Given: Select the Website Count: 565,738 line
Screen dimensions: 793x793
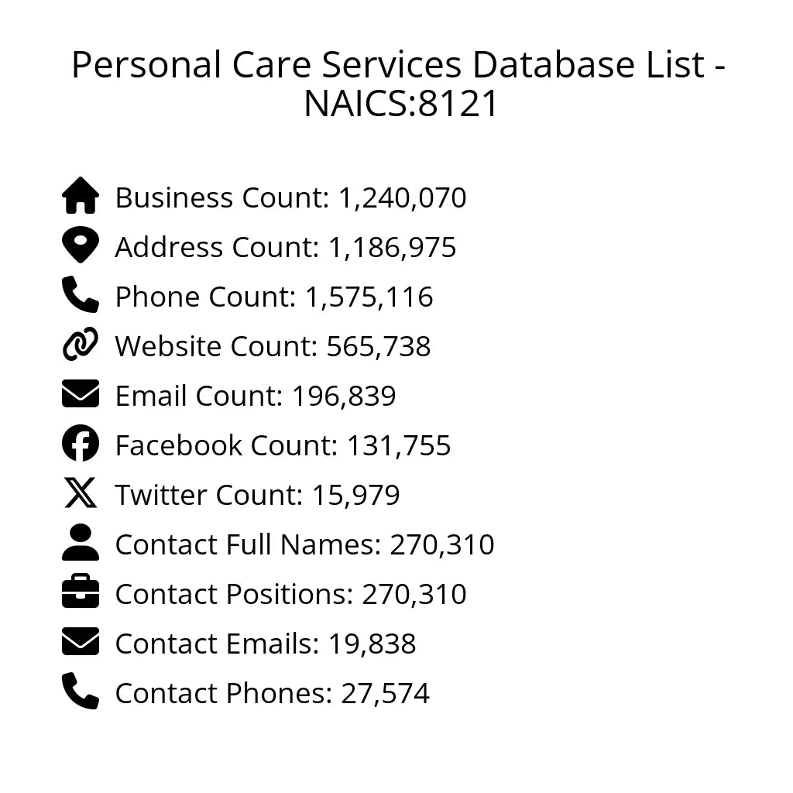Looking at the screenshot, I should coord(273,346).
